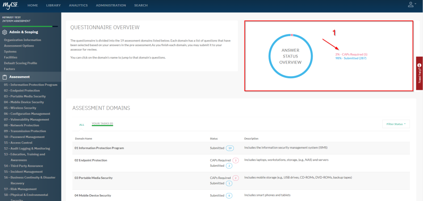Open the ANALYTICS menu
The height and width of the screenshot is (201, 423).
pyautogui.click(x=78, y=6)
